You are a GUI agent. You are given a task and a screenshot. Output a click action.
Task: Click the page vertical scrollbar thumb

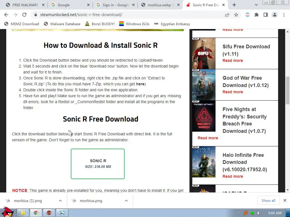pos(287,90)
